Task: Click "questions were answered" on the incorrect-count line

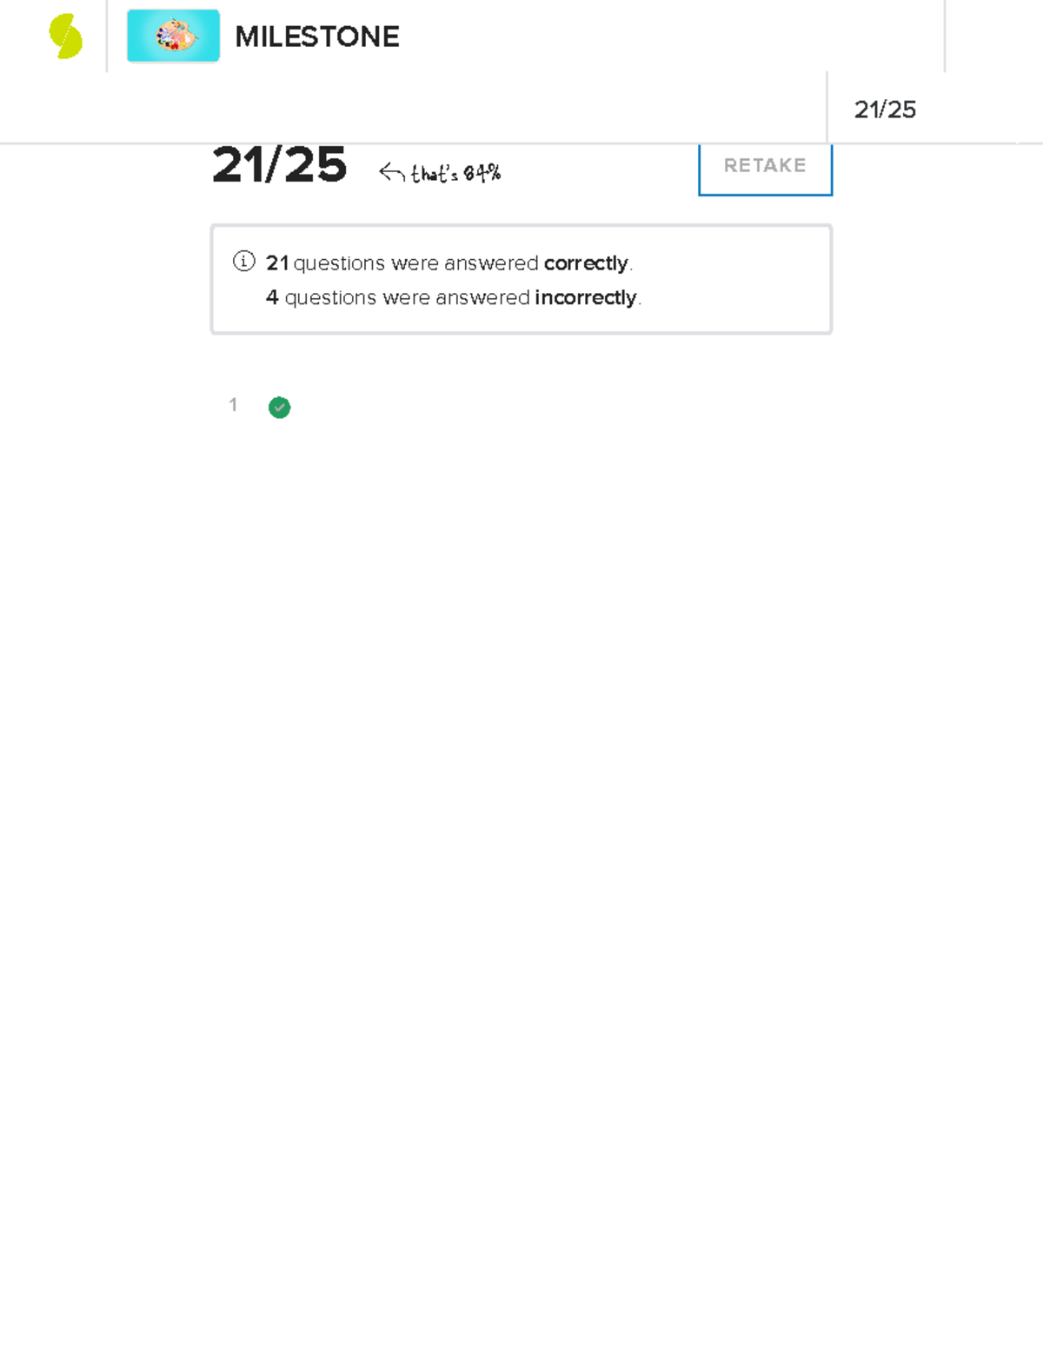Action: (x=407, y=297)
